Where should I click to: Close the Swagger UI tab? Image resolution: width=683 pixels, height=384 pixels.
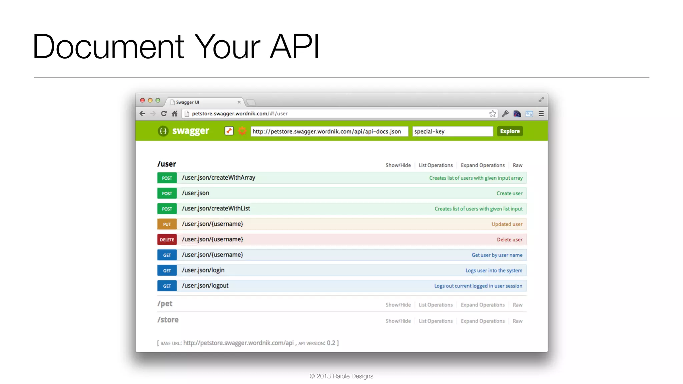pos(239,102)
